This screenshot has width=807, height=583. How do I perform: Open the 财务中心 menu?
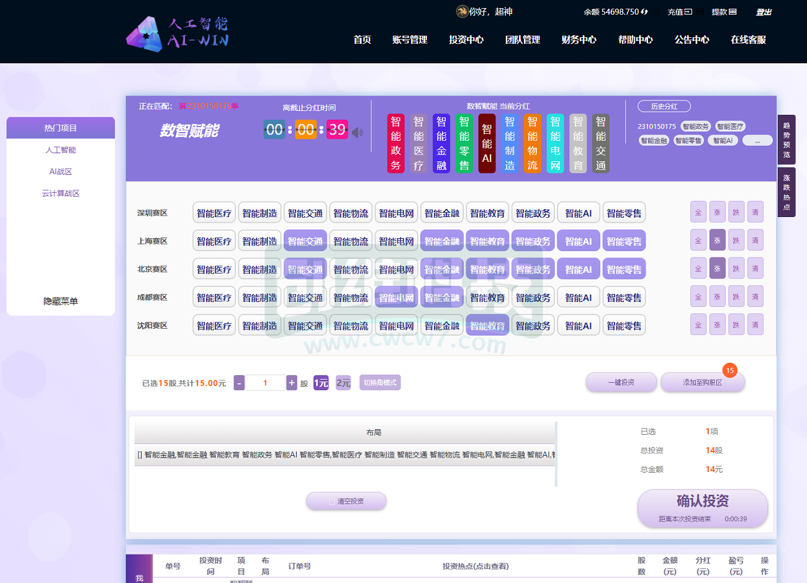coord(579,40)
